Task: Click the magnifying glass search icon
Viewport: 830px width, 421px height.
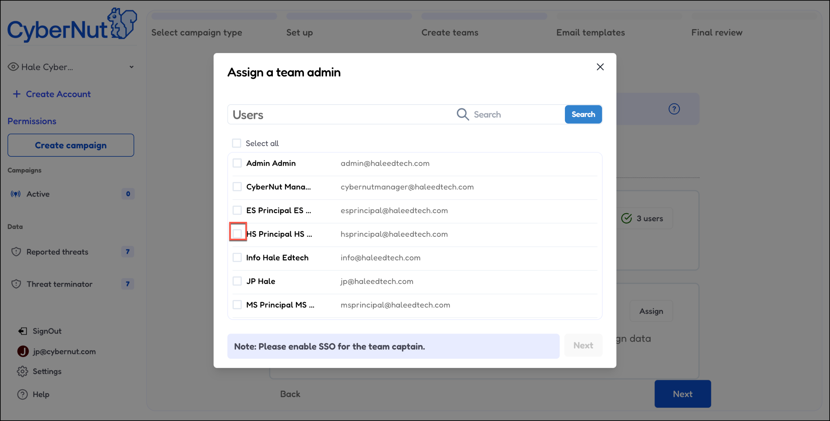Action: [x=463, y=114]
